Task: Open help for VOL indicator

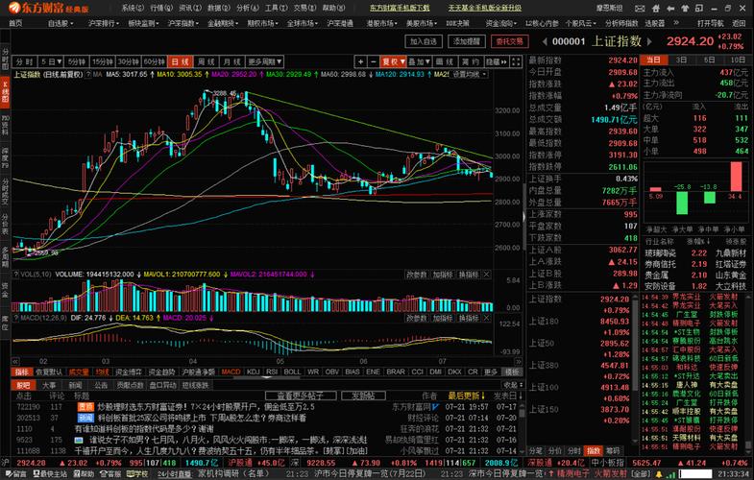Action: [16, 275]
